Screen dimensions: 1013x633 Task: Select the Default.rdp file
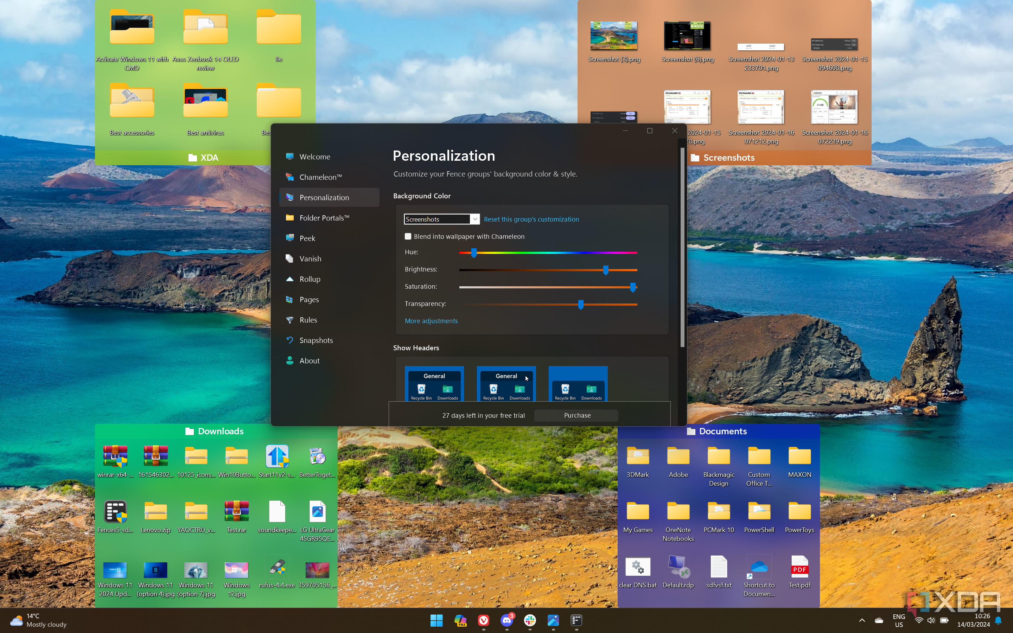(x=678, y=572)
